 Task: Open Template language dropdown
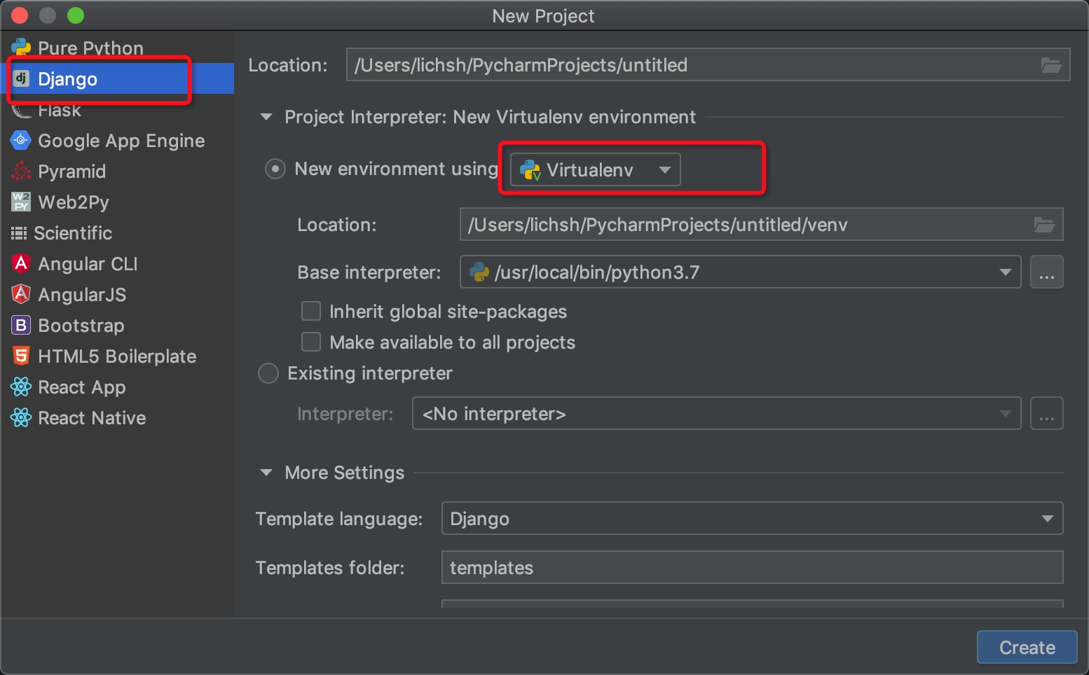pos(752,518)
